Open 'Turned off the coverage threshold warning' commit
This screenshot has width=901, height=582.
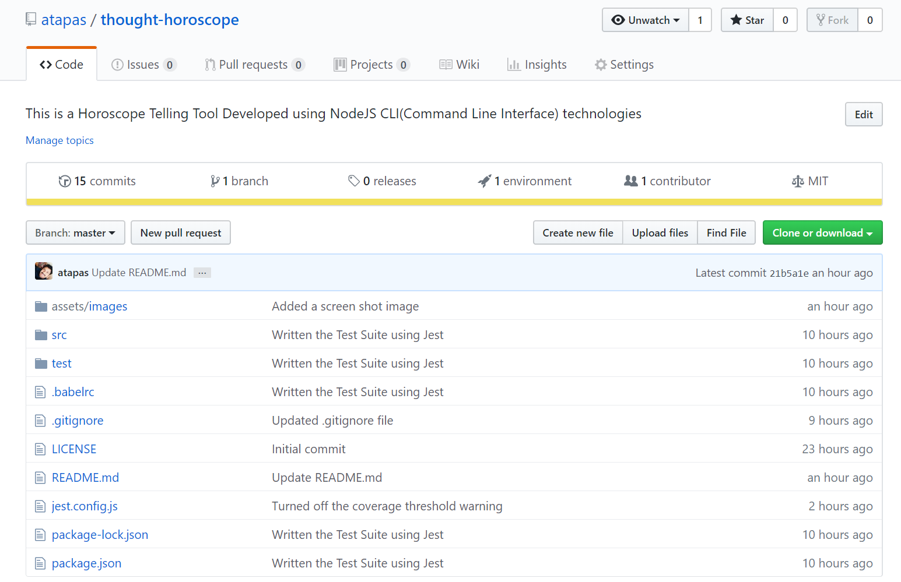point(387,506)
